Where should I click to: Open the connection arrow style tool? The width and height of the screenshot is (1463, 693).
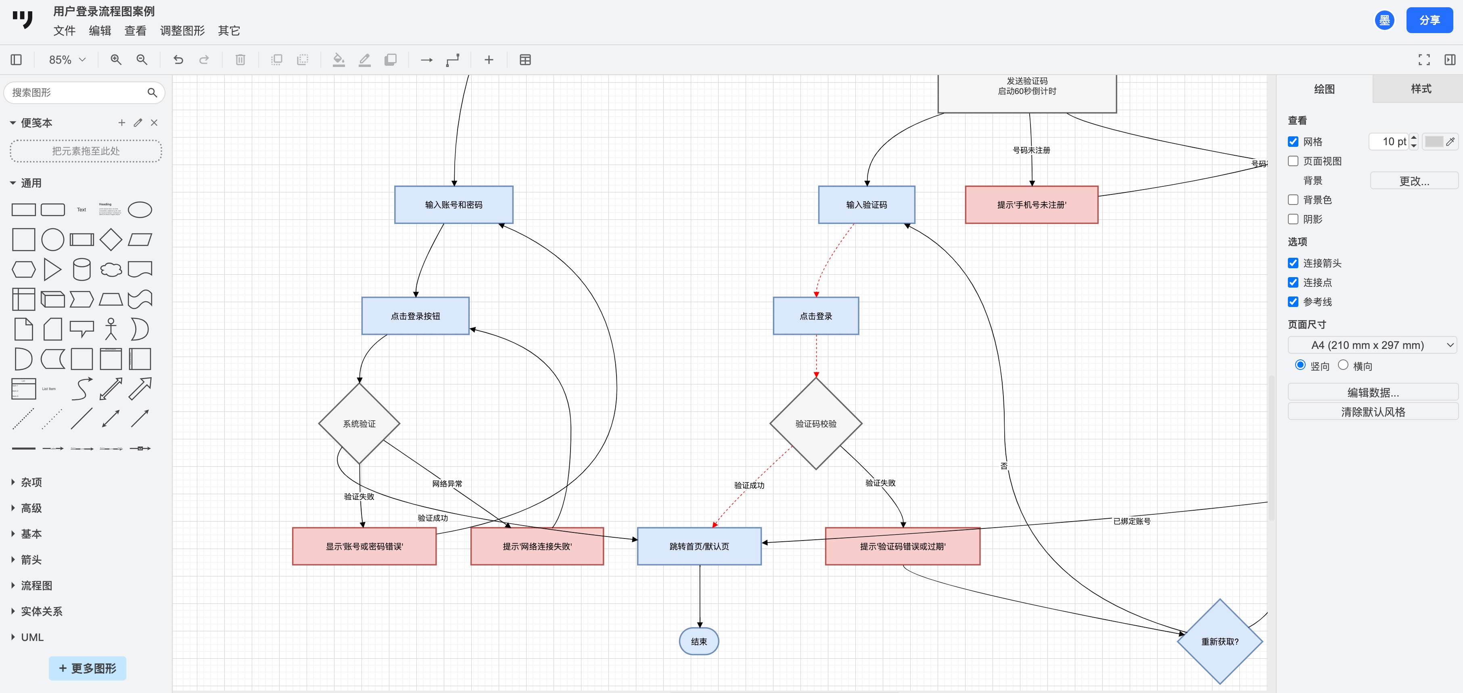pyautogui.click(x=426, y=60)
